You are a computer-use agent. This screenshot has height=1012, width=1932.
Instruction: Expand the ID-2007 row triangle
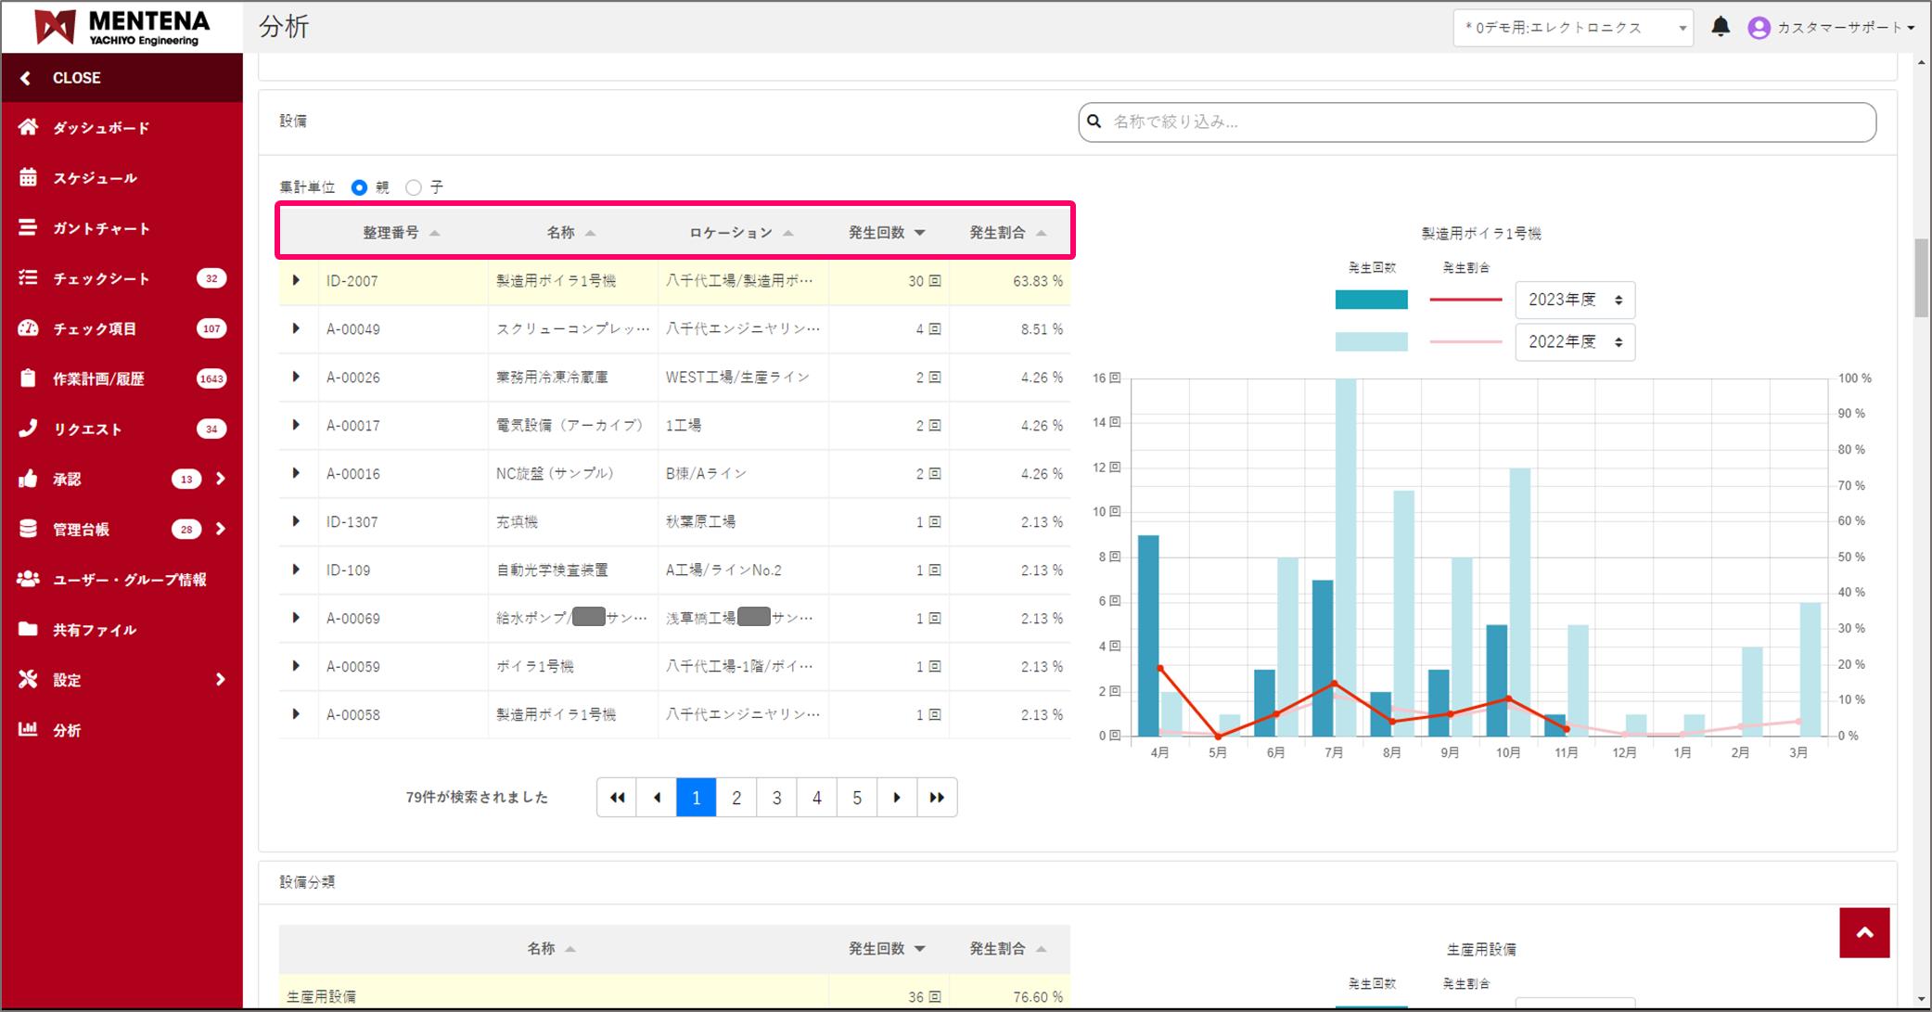[x=296, y=280]
